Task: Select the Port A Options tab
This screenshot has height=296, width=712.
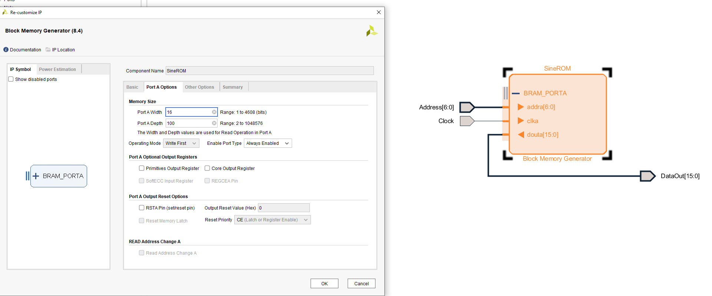Action: coord(162,87)
